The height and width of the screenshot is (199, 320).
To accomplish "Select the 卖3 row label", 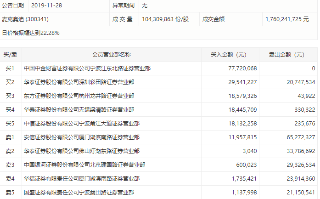I will (x=10, y=165).
